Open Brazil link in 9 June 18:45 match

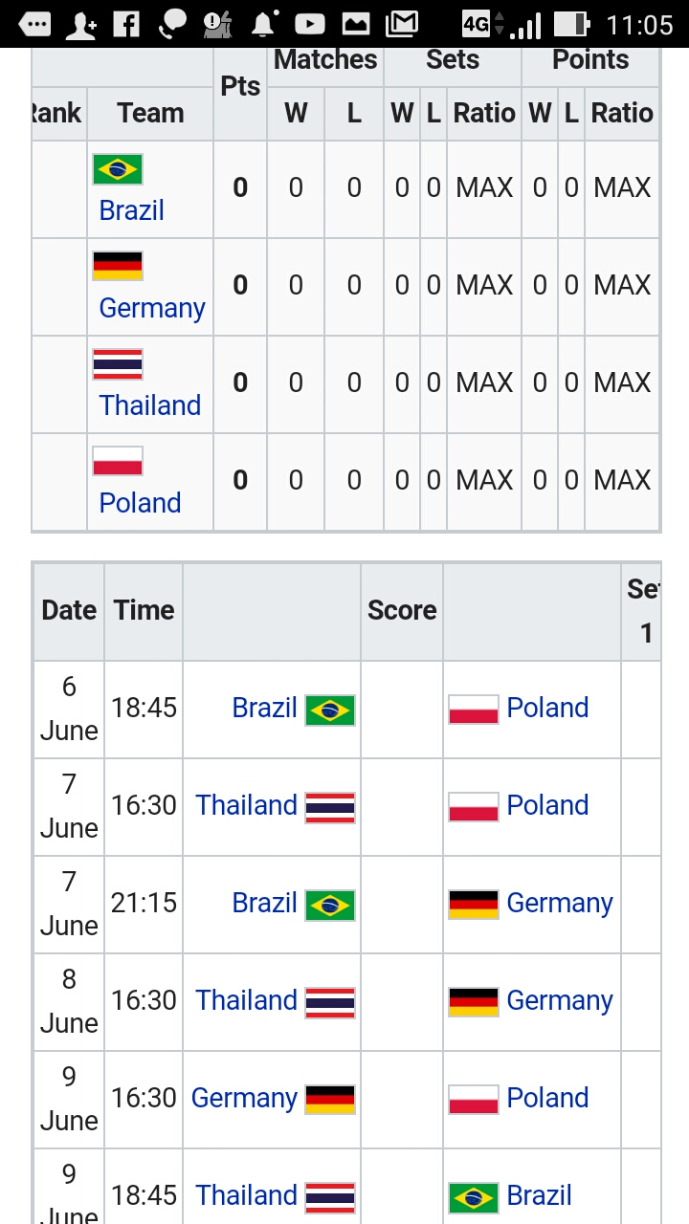540,1195
